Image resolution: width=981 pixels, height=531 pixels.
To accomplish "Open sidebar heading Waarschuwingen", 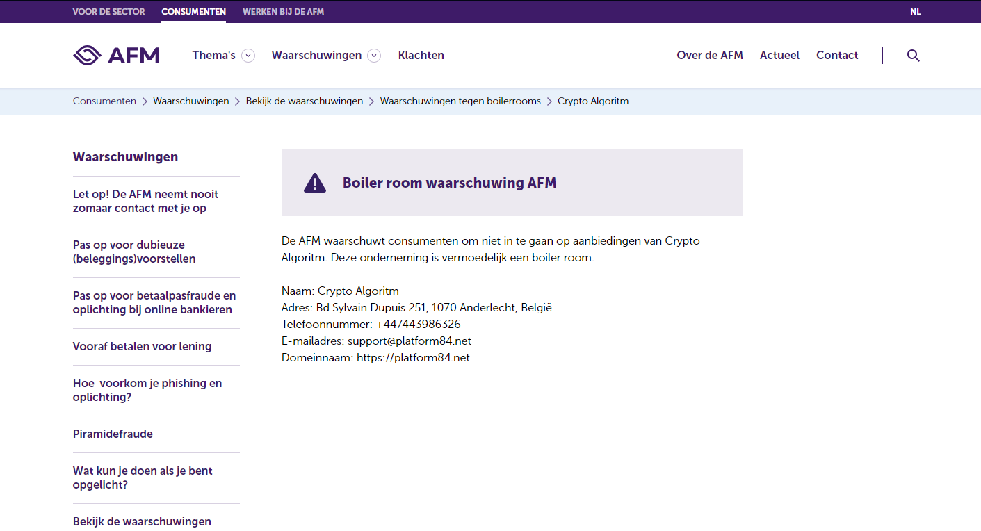I will pyautogui.click(x=125, y=157).
